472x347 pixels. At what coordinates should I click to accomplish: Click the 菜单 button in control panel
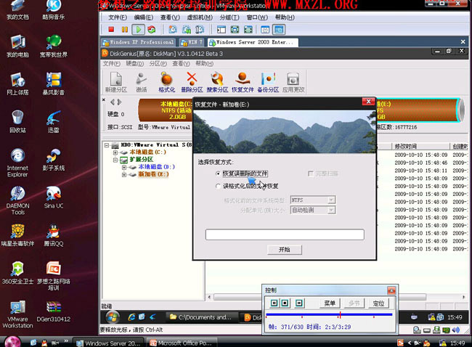pyautogui.click(x=330, y=303)
